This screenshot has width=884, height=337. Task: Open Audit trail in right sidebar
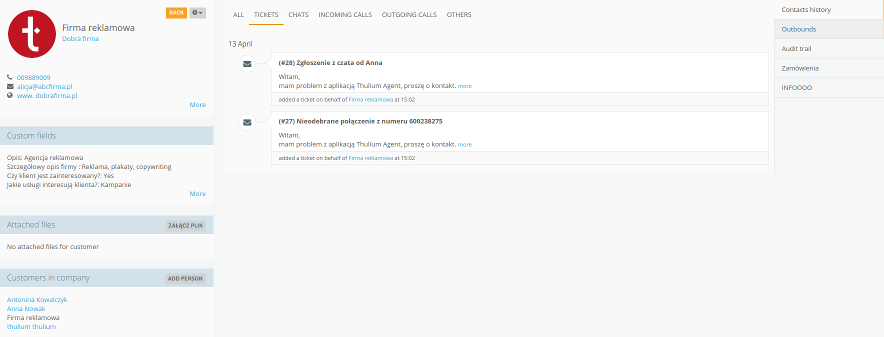[828, 48]
